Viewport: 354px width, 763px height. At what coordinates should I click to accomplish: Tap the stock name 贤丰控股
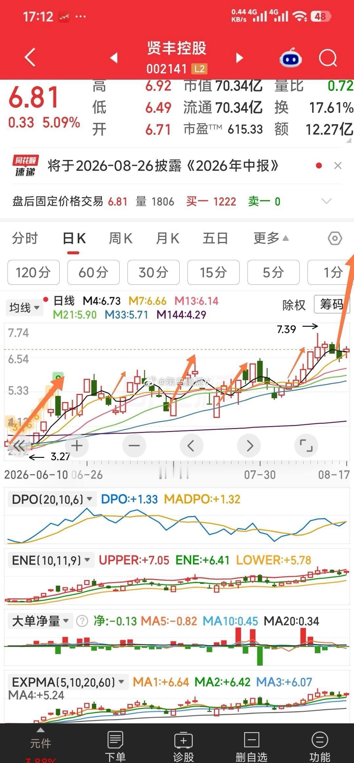(177, 48)
